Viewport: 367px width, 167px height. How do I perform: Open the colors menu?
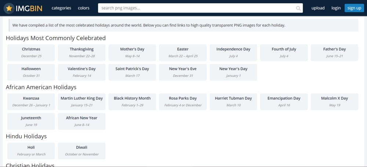pos(84,8)
